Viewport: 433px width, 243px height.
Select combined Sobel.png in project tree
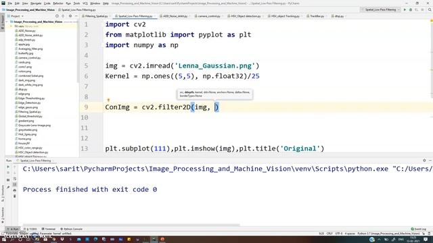coord(30,76)
